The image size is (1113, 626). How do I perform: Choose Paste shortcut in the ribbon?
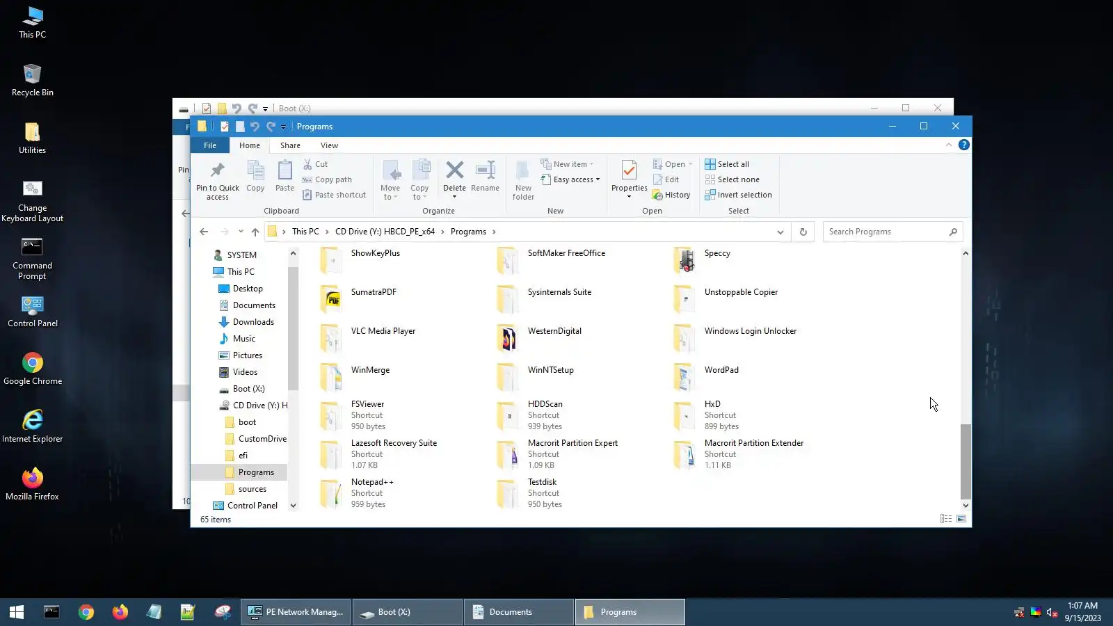tap(334, 195)
